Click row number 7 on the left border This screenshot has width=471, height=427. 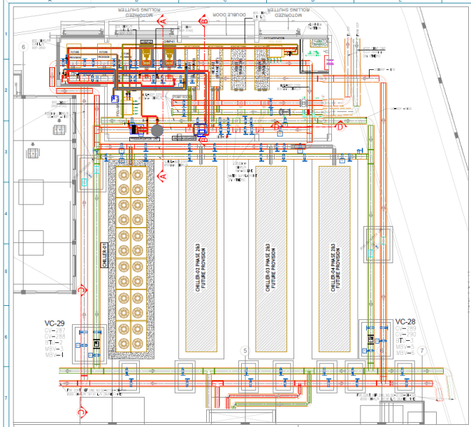point(6,398)
